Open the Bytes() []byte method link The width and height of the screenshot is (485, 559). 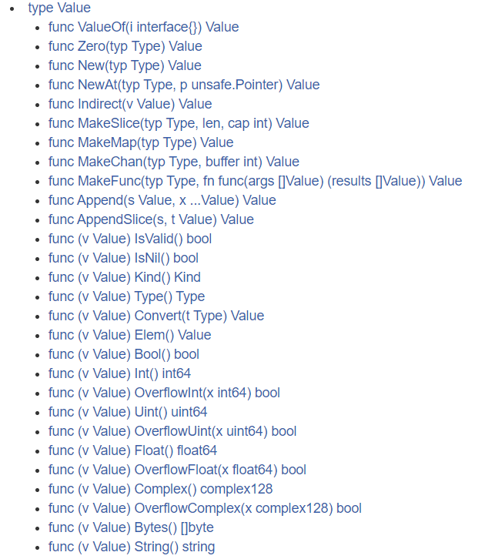click(131, 527)
